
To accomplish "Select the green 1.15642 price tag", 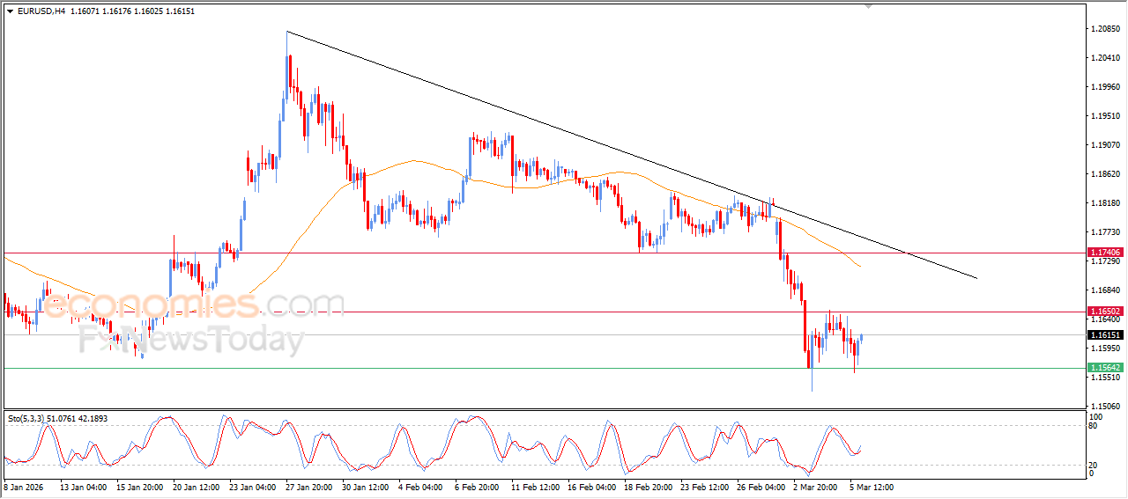I will (1104, 368).
